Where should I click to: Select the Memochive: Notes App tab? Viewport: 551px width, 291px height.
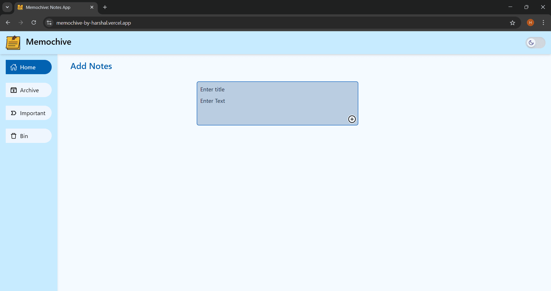pyautogui.click(x=56, y=7)
